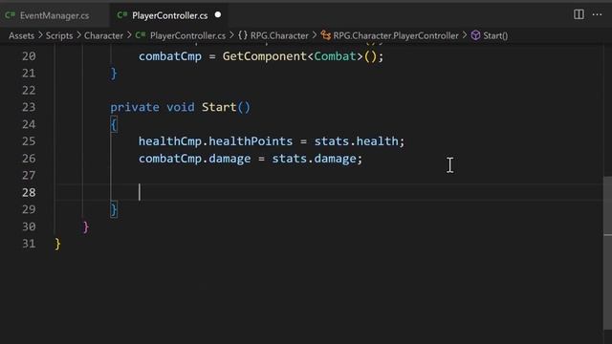Open the Scripts breadcrumb

[x=59, y=35]
